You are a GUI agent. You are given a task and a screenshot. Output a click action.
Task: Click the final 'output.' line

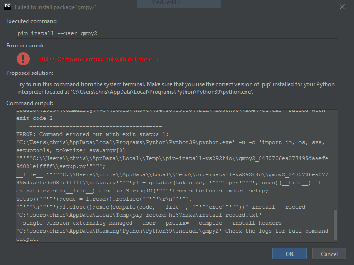28,239
